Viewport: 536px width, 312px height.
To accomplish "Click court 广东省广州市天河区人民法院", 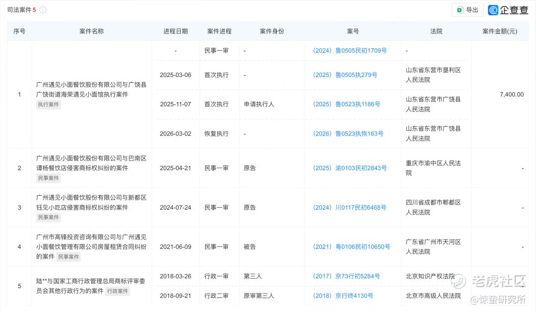I will point(433,246).
